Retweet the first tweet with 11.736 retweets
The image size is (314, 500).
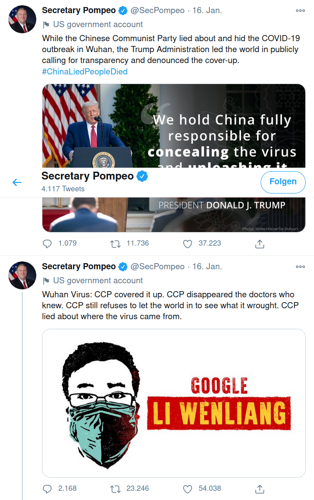pyautogui.click(x=115, y=244)
